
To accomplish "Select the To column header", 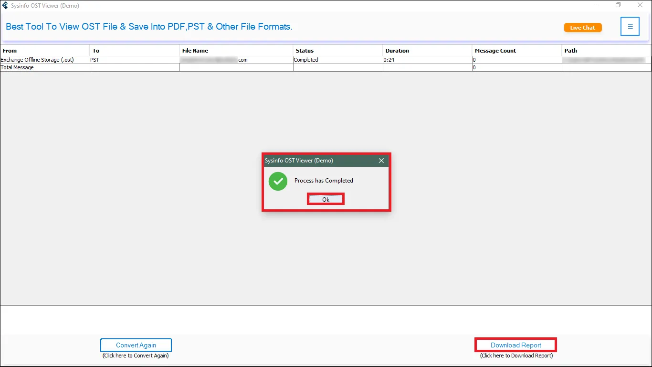I will pos(135,50).
